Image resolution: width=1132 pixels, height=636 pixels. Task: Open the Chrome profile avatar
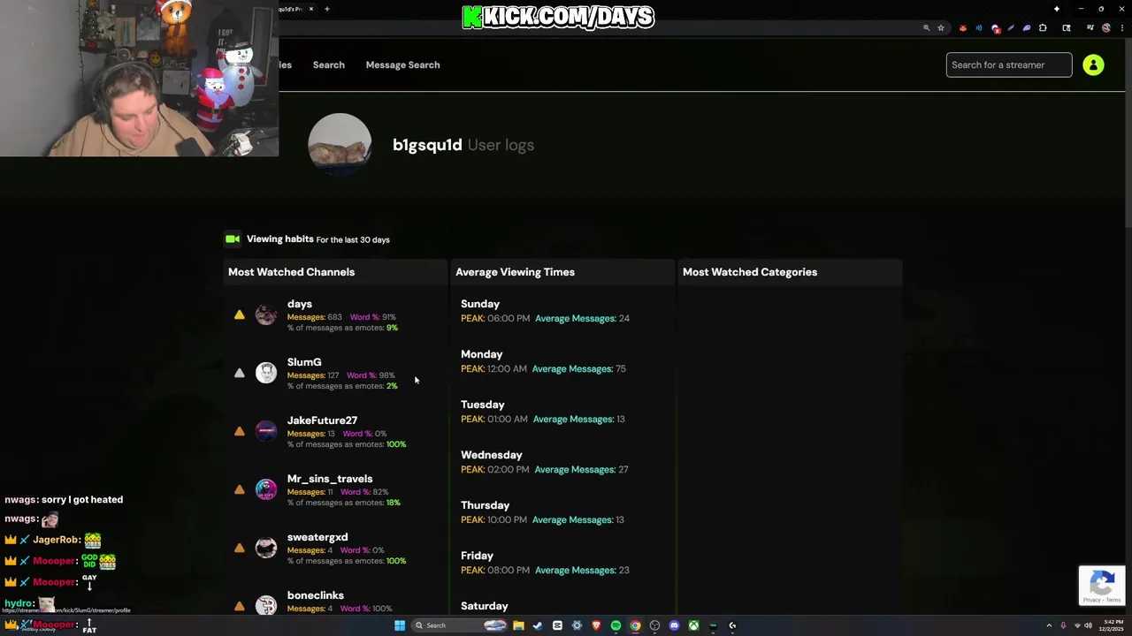[1105, 27]
